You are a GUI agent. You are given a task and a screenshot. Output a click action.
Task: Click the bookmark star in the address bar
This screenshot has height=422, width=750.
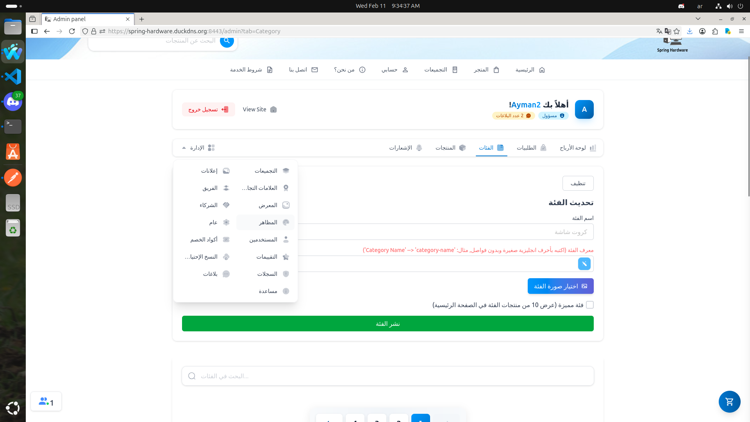677,31
